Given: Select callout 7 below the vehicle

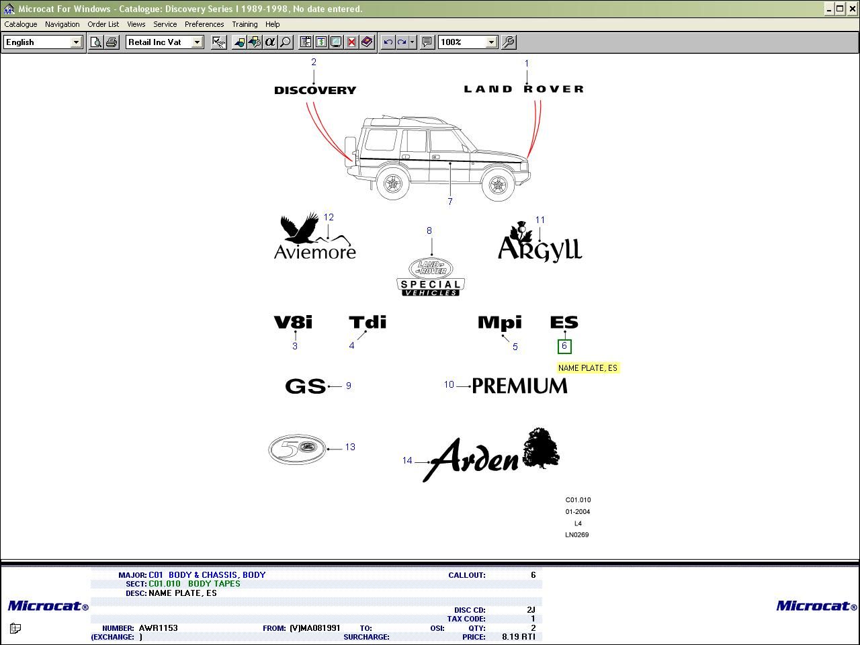Looking at the screenshot, I should 449,202.
